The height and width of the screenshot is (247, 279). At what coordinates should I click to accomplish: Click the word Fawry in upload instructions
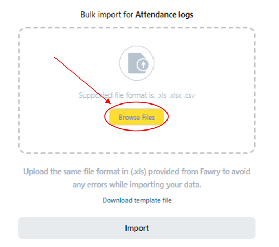211,172
